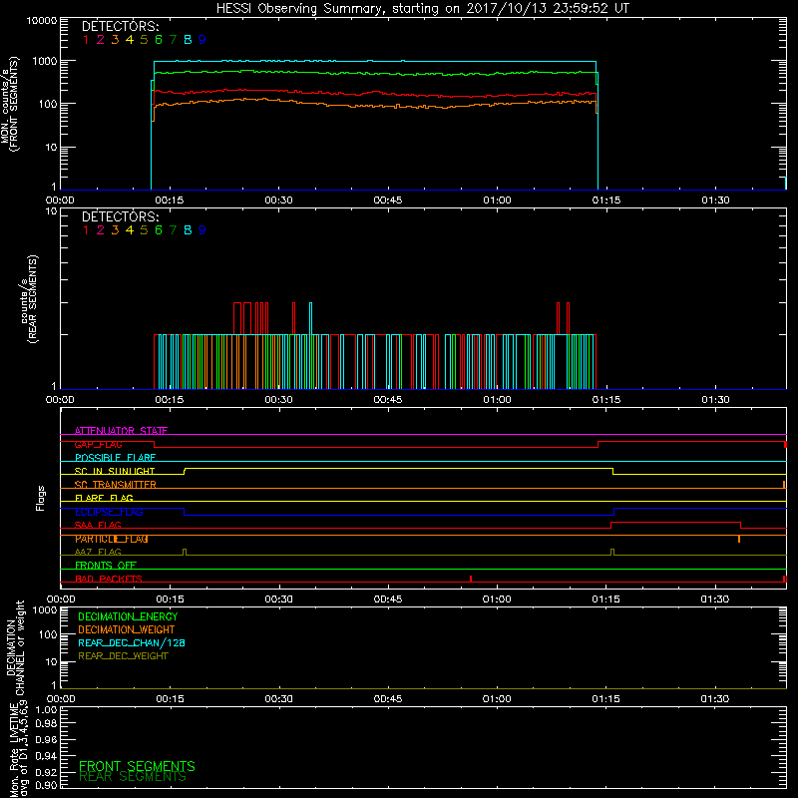Viewport: 798px width, 798px height.
Task: Click the Flags y-axis title
Action: [x=41, y=498]
